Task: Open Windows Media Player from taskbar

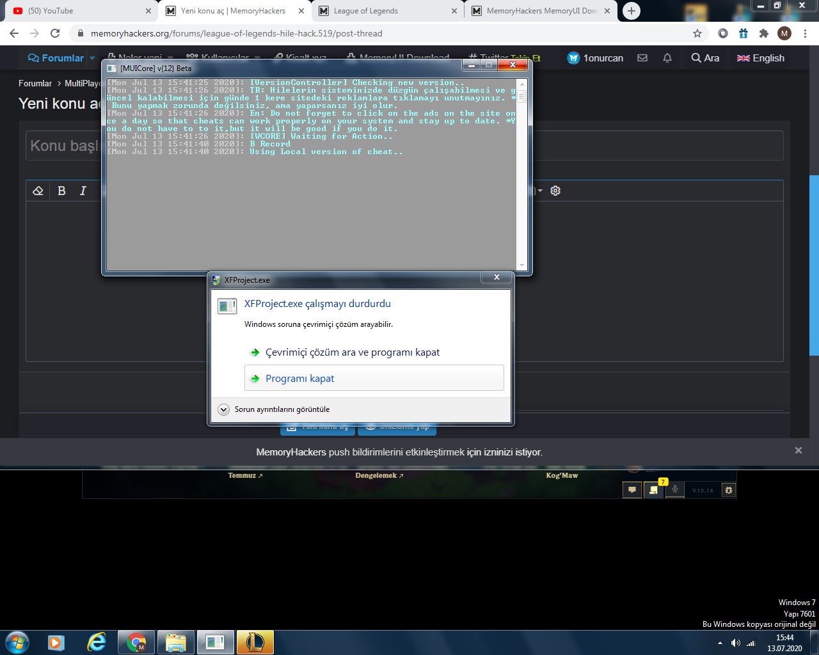Action: tap(56, 642)
